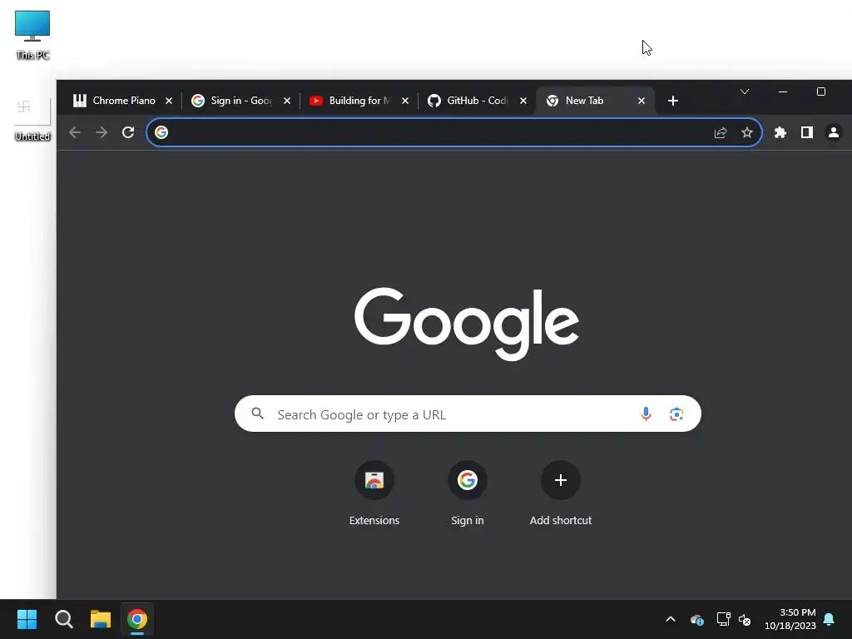
Task: Go back with the back arrow
Action: pos(75,132)
